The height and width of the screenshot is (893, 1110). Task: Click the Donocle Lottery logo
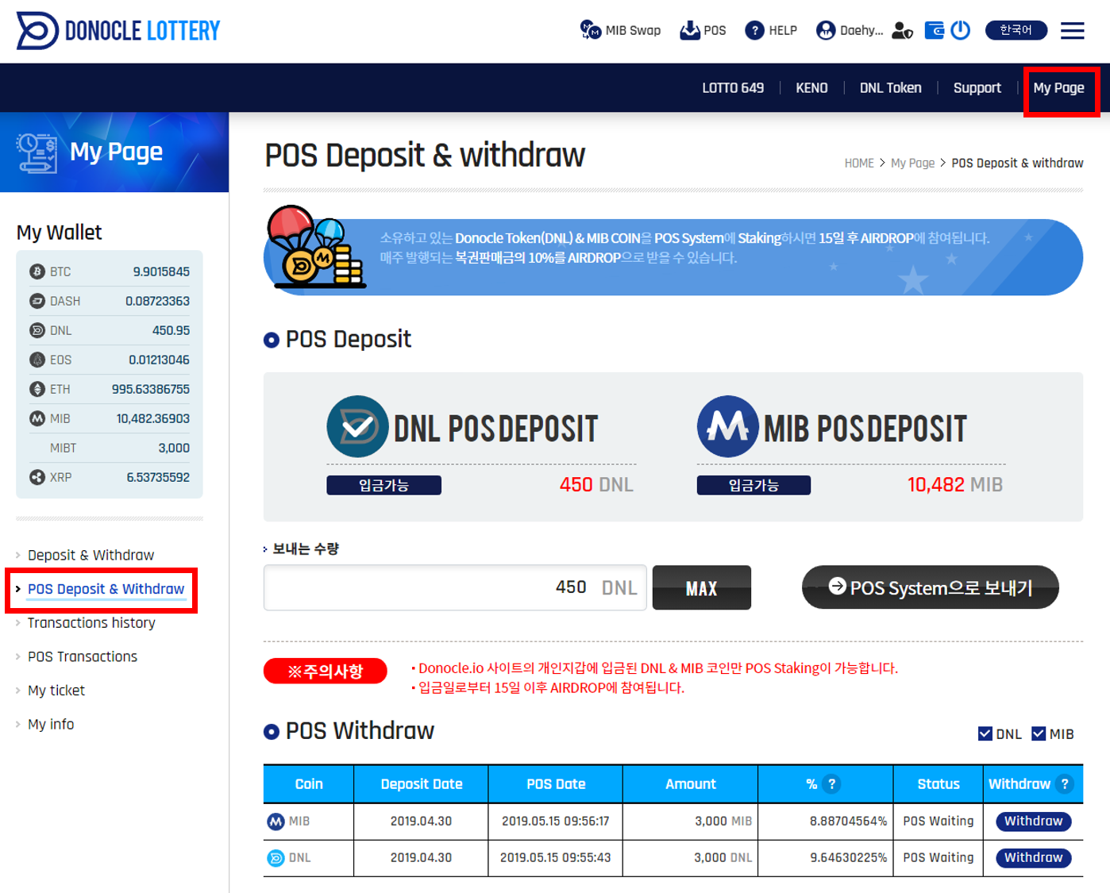pos(118,31)
